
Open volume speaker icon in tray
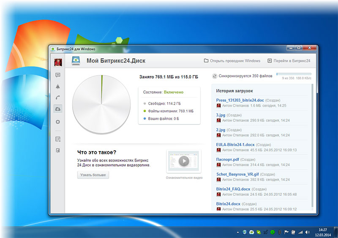pyautogui.click(x=308, y=232)
